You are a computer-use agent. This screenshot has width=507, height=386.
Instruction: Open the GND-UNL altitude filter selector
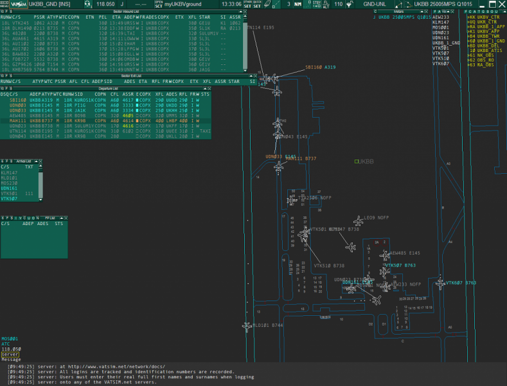pos(375,5)
